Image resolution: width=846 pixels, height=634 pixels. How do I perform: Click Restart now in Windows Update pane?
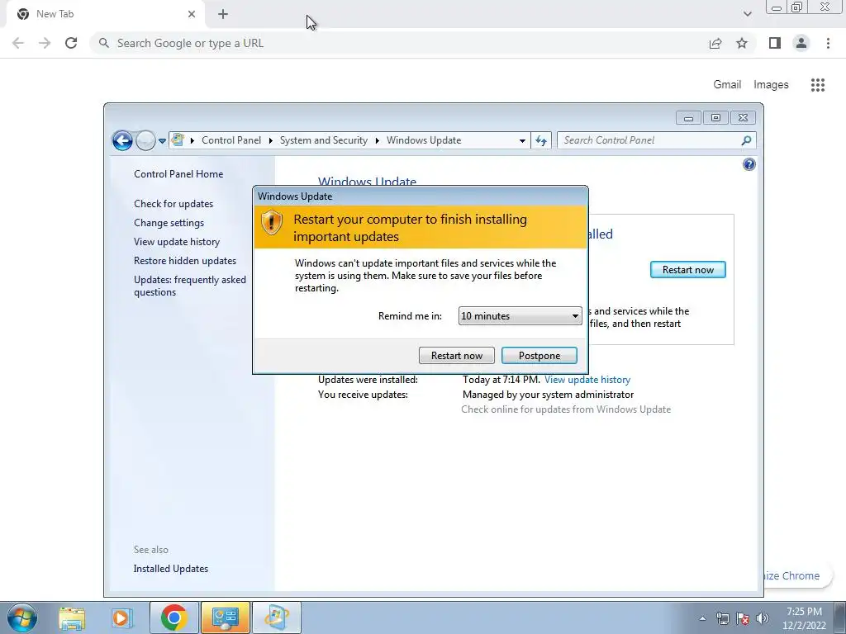click(688, 270)
